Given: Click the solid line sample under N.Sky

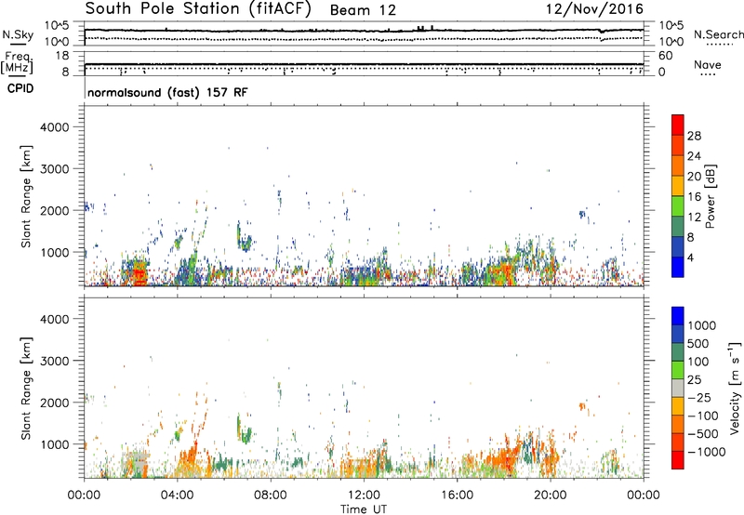Looking at the screenshot, I should click(18, 44).
